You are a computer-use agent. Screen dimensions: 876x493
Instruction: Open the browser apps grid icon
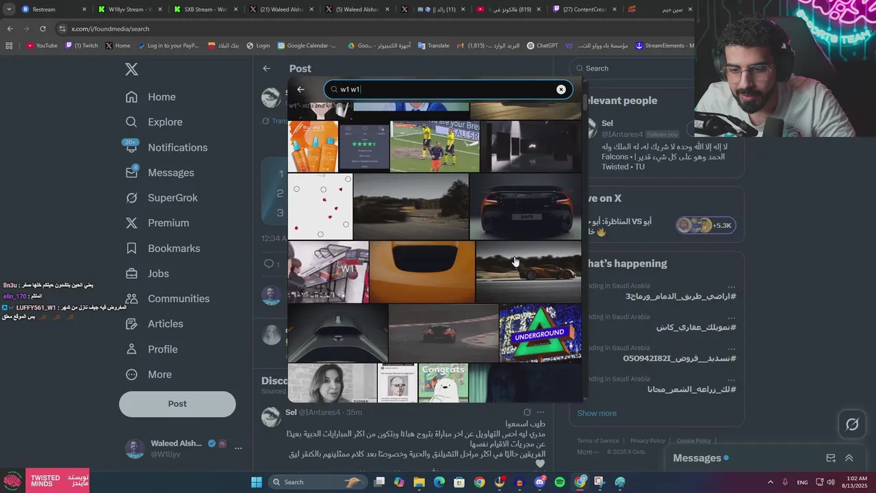pyautogui.click(x=9, y=46)
